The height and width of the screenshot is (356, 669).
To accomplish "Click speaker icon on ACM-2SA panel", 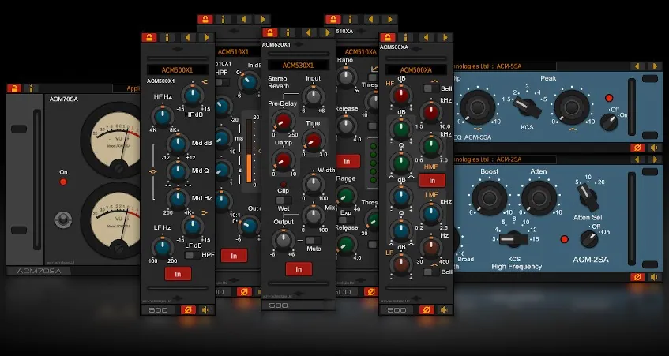I will (x=654, y=277).
